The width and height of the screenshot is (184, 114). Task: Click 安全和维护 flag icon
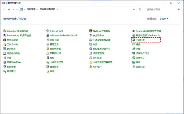coord(91,35)
